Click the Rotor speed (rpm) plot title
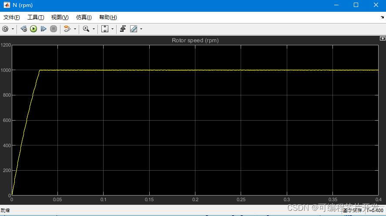 click(195, 40)
